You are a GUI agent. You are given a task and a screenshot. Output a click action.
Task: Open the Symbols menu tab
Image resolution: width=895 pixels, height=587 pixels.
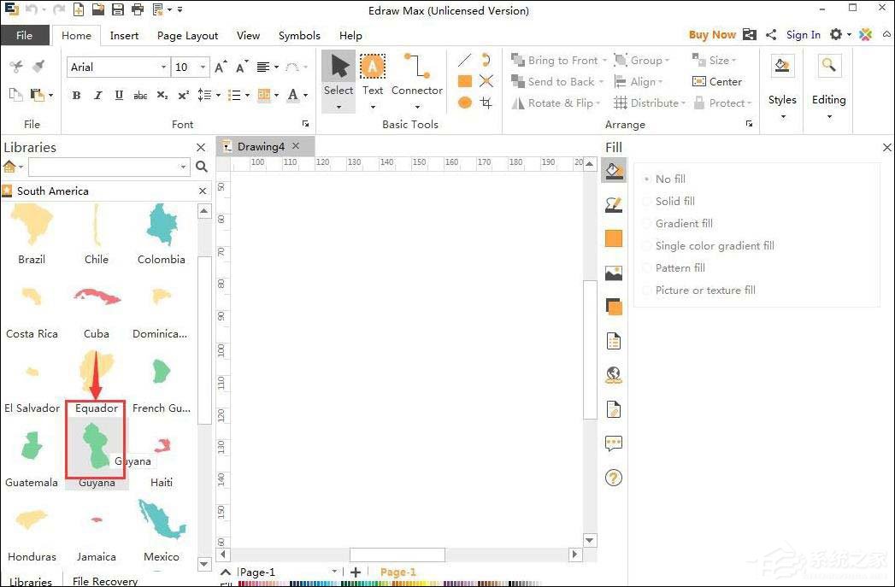pyautogui.click(x=299, y=35)
